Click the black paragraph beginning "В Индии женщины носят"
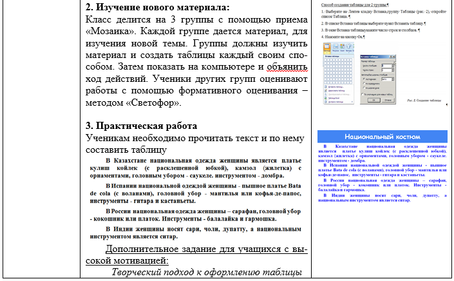The width and height of the screenshot is (454, 281). coord(195,233)
